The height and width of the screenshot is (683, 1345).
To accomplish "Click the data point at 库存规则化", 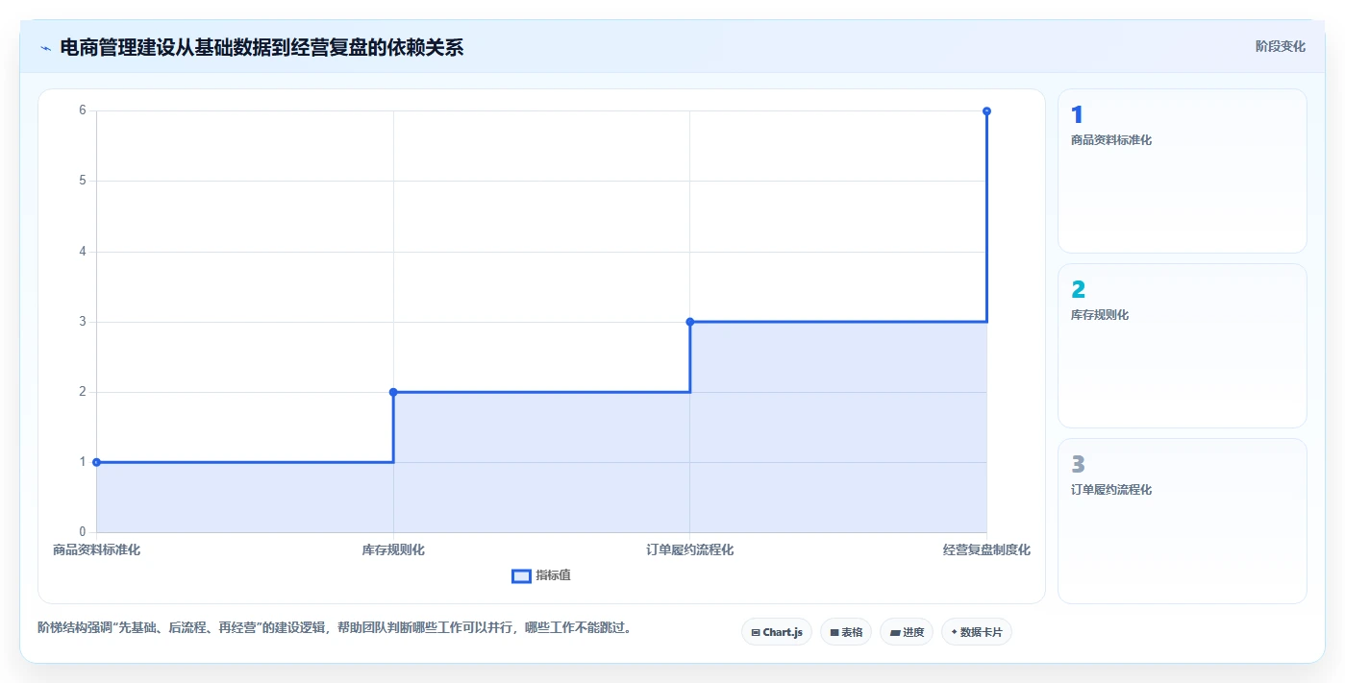I will coord(393,392).
